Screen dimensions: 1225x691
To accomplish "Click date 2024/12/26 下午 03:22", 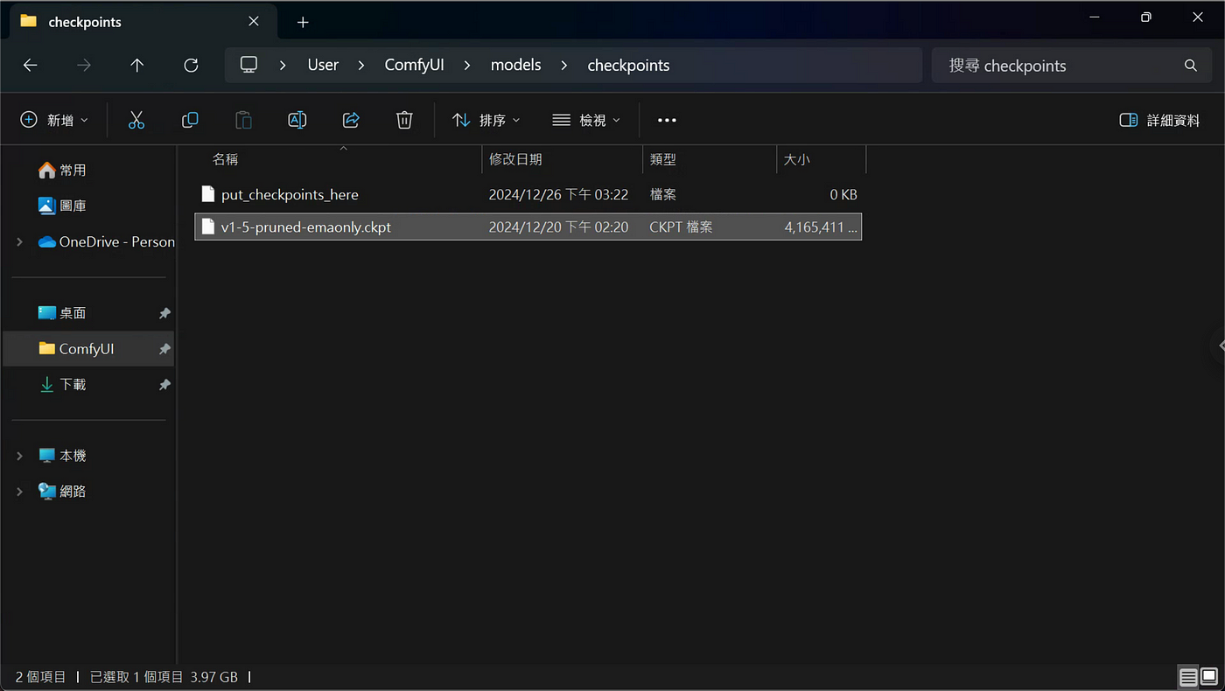I will pos(558,194).
